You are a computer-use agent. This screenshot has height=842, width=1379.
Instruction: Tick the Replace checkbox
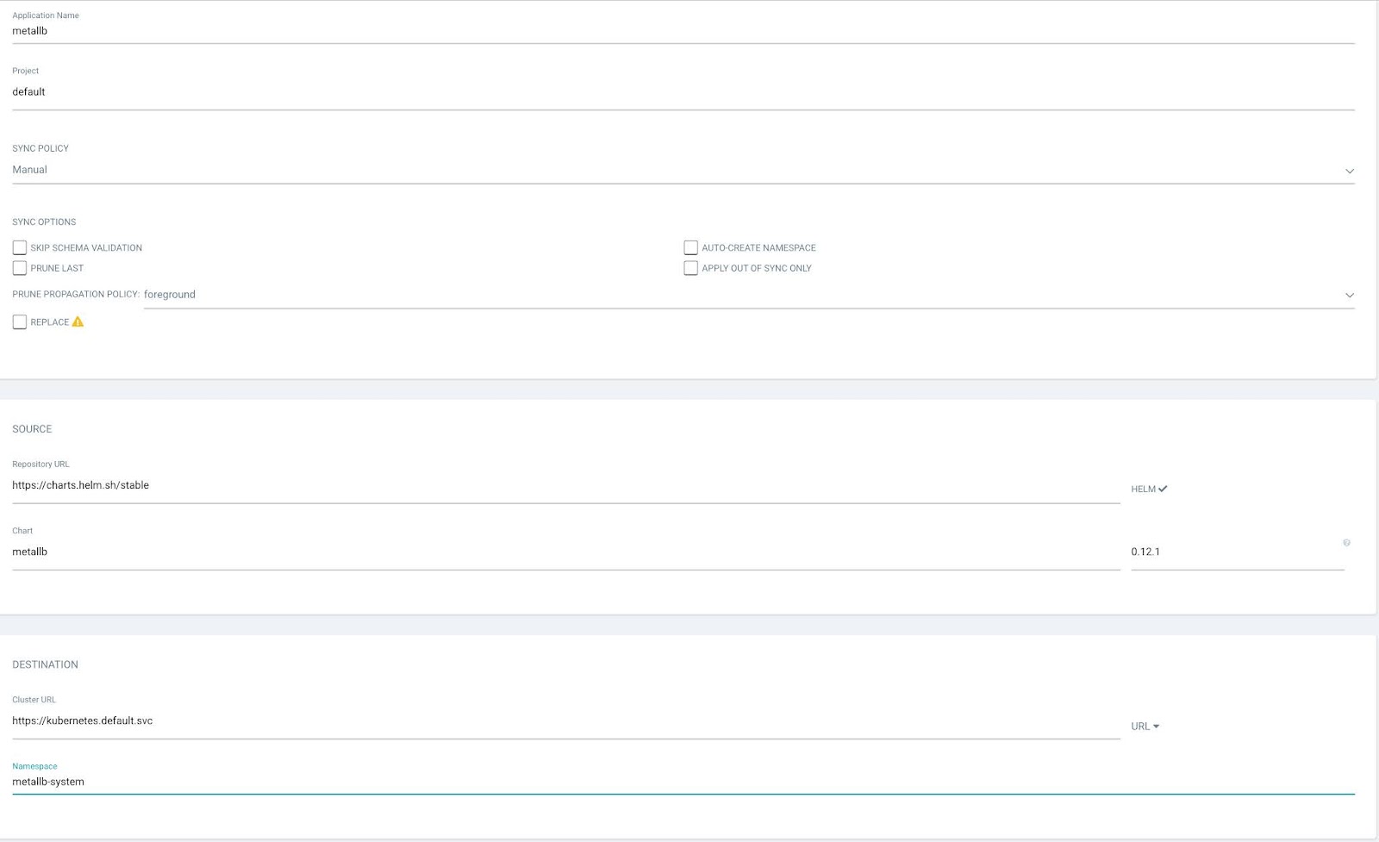click(x=20, y=321)
